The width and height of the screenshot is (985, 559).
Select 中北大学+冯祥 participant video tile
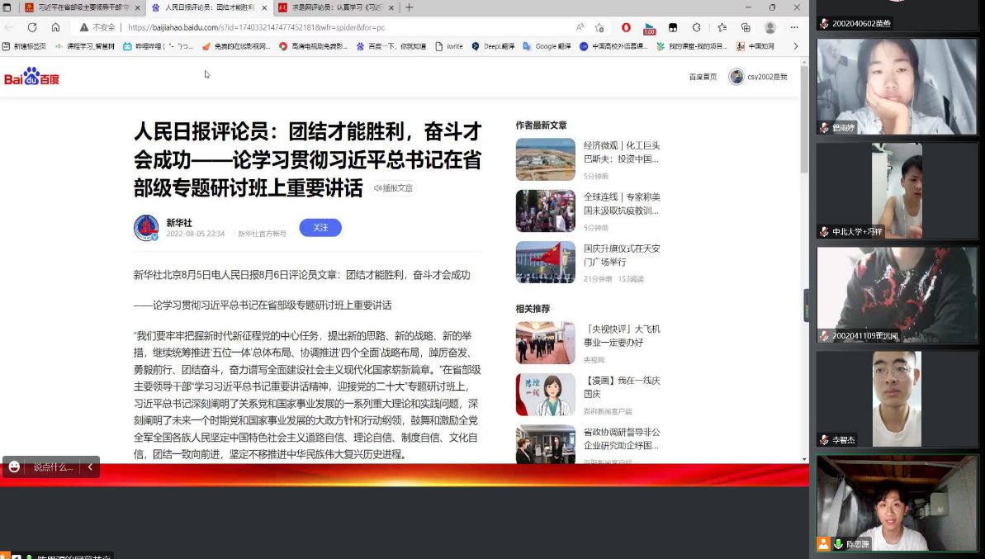pyautogui.click(x=897, y=190)
